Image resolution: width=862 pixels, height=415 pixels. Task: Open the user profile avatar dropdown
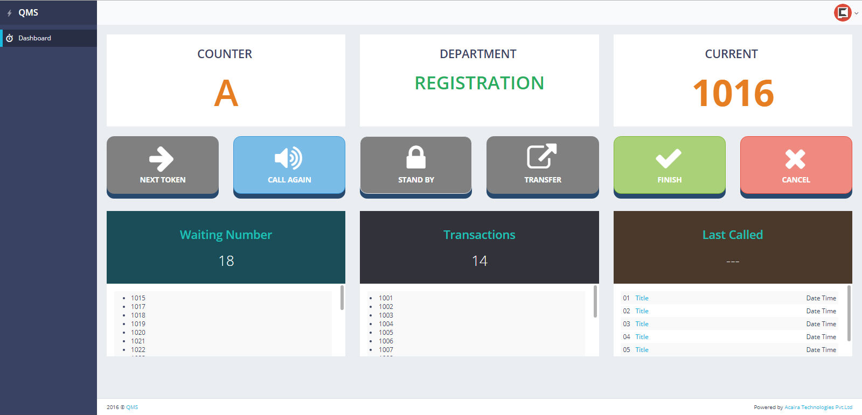coord(844,12)
